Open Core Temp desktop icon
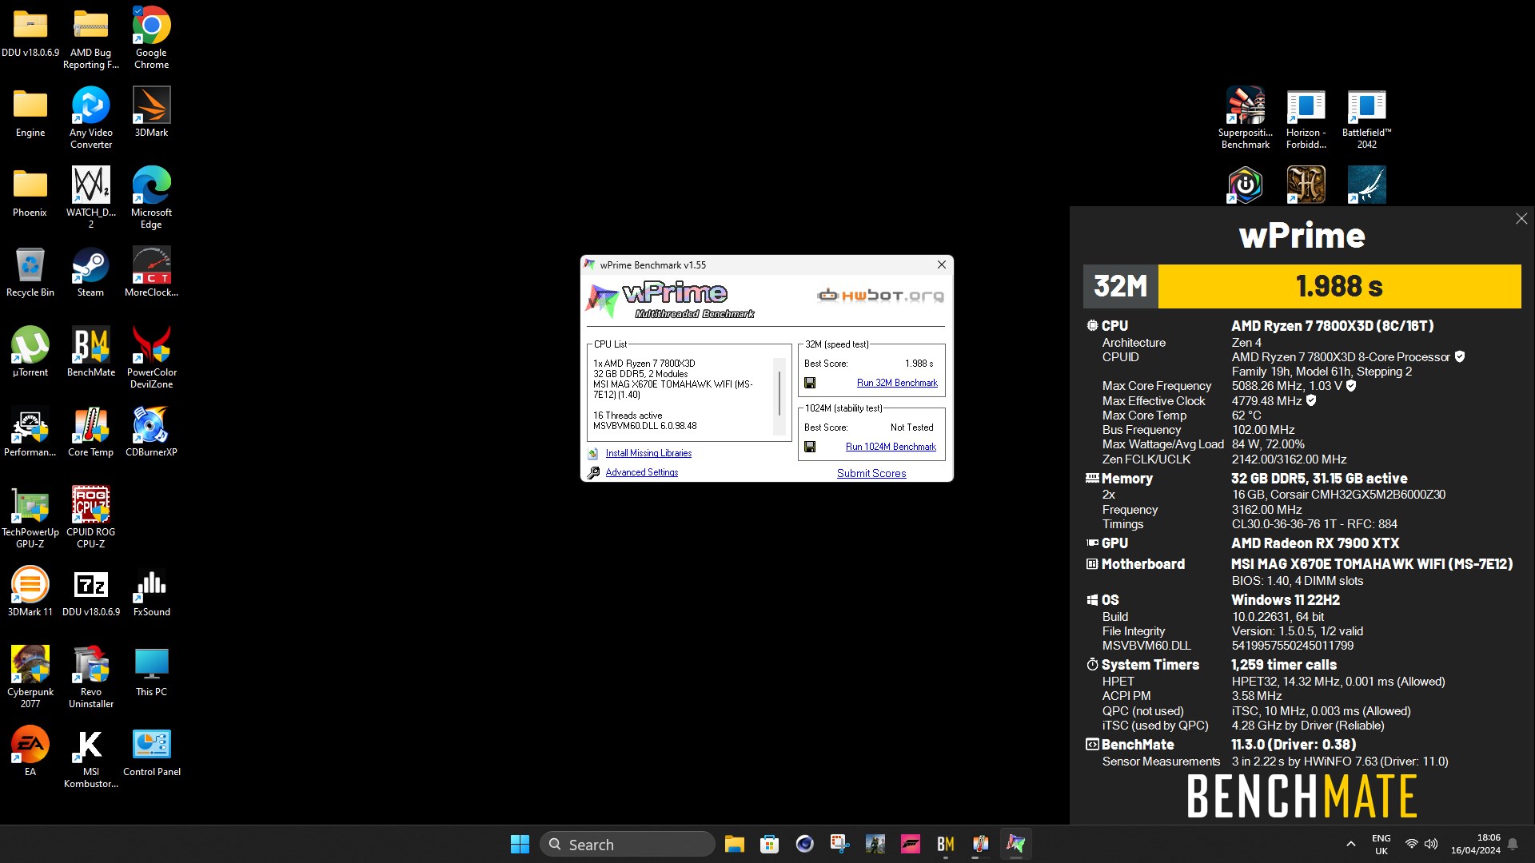The width and height of the screenshot is (1535, 863). 90,431
